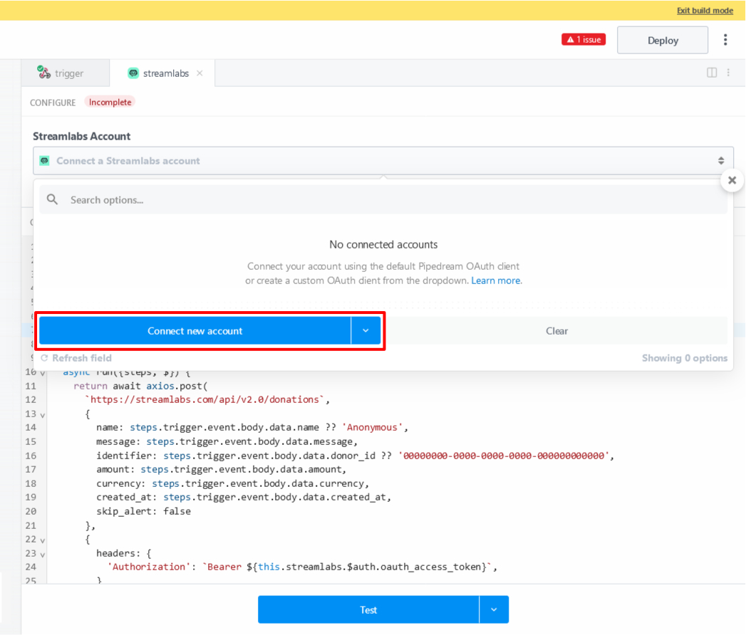The image size is (746, 635).
Task: Switch to the trigger tab
Action: 66,73
